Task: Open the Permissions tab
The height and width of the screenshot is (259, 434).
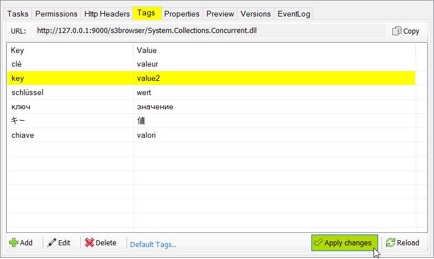Action: (x=56, y=14)
